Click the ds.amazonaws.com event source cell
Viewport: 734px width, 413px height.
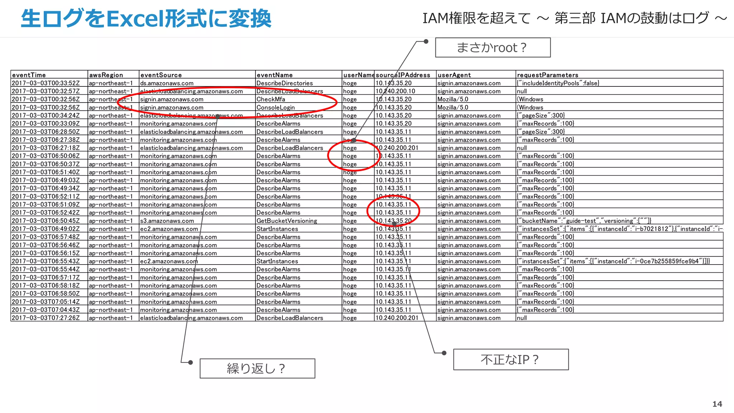point(197,83)
